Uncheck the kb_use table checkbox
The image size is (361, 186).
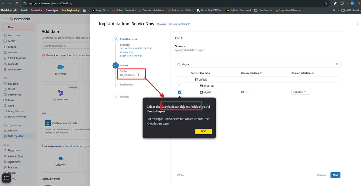point(180,92)
